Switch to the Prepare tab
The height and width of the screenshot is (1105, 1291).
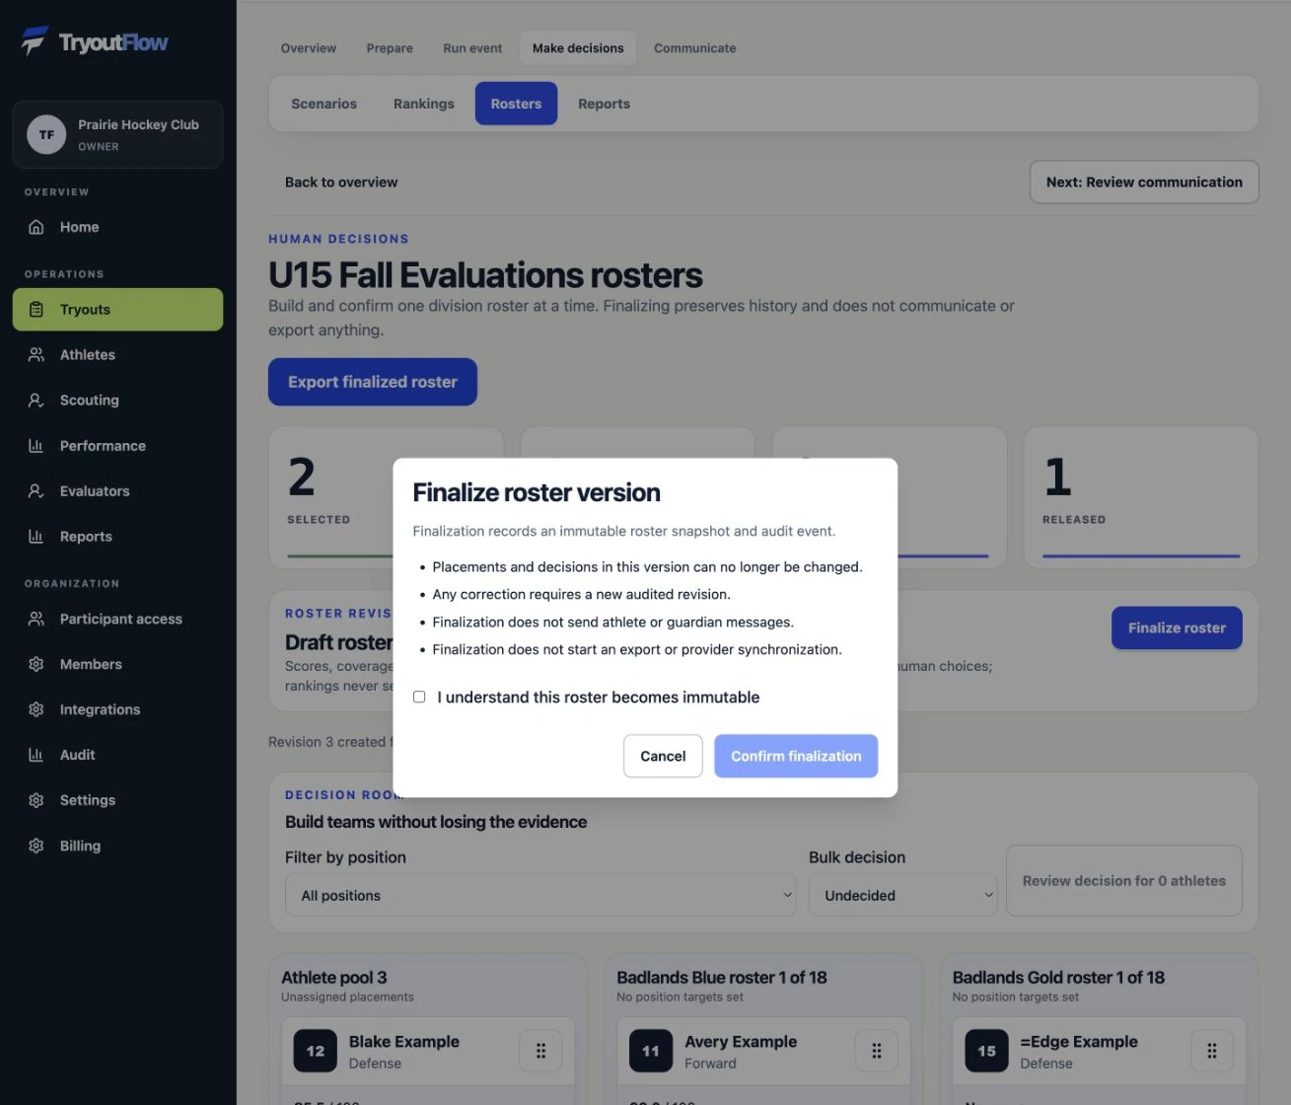390,48
